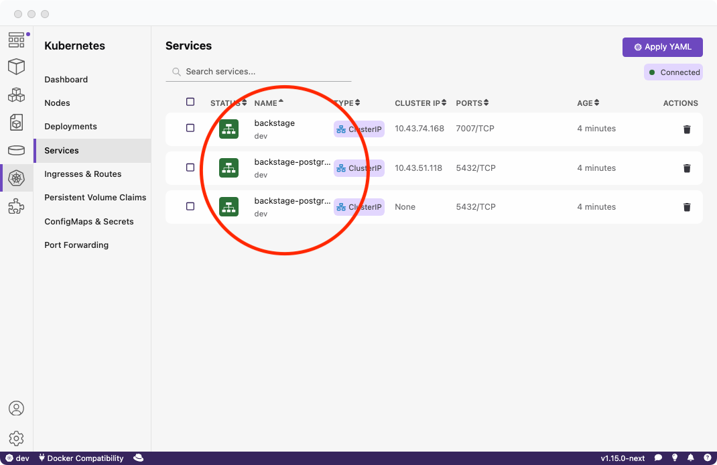Select all services with header checkbox
The image size is (717, 465).
(190, 102)
